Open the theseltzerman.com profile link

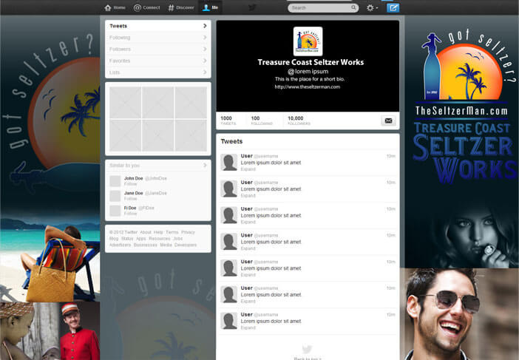pos(307,86)
